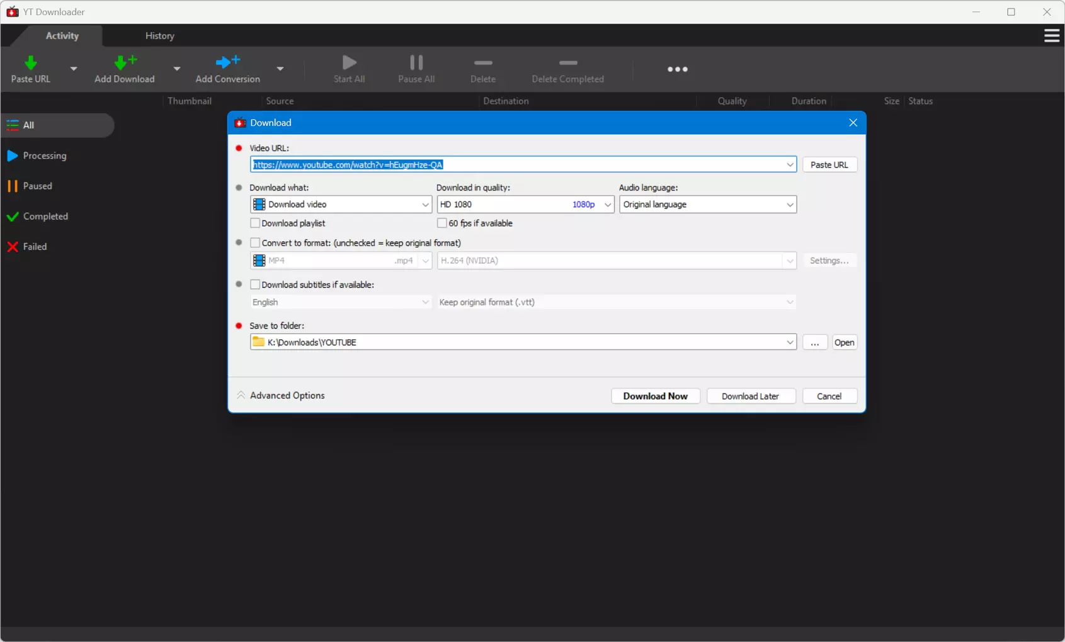Expand Advanced Options section
Image resolution: width=1065 pixels, height=642 pixels.
point(281,395)
